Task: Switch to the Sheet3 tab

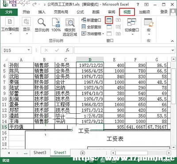Action: click(40, 153)
